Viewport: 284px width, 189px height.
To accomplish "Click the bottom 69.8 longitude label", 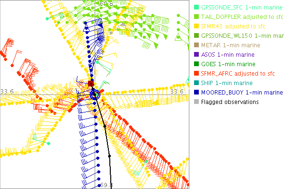I will 106,186.
